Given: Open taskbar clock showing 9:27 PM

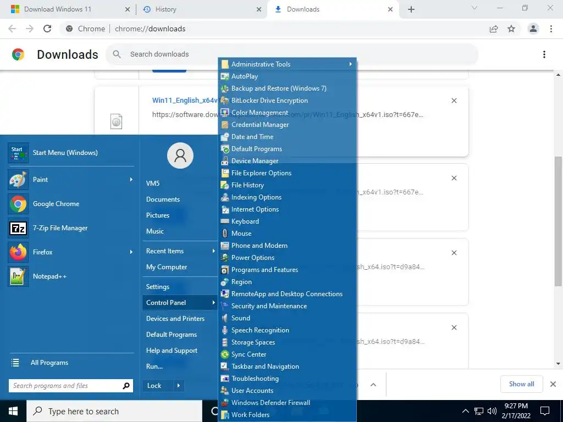Looking at the screenshot, I should [516, 411].
